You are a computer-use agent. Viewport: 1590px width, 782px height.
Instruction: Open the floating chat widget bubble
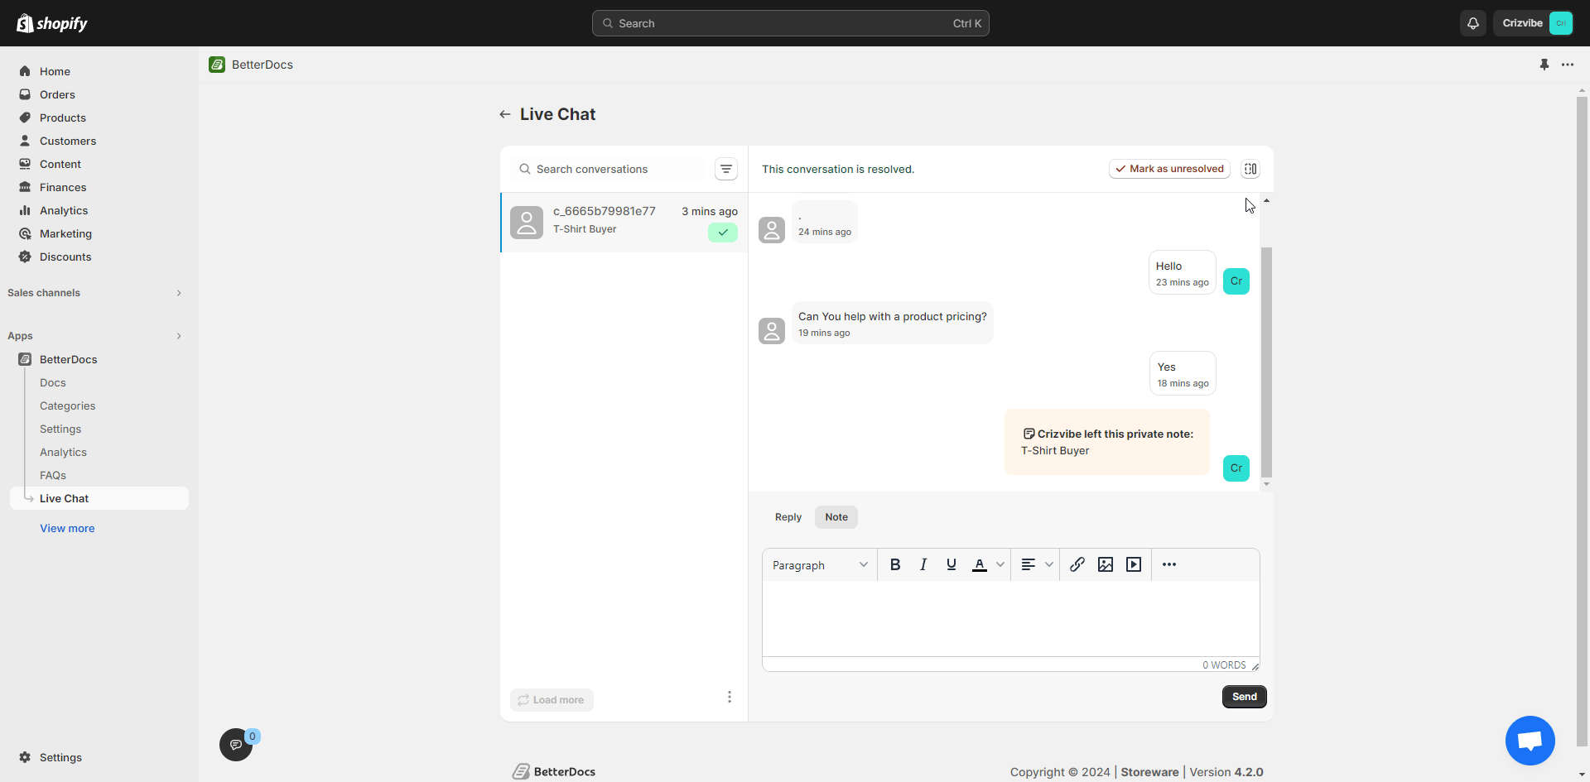1530,741
